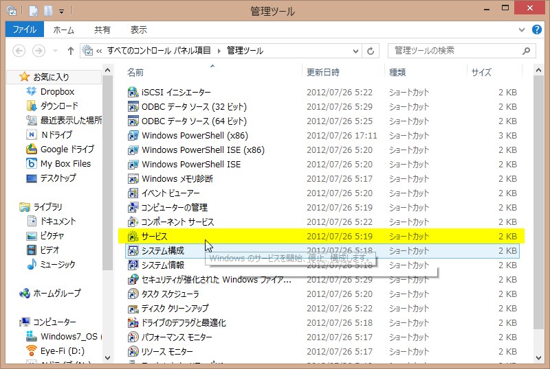Screen dimensions: 550x369
Task: Select the システム情報 icon
Action: [133, 265]
